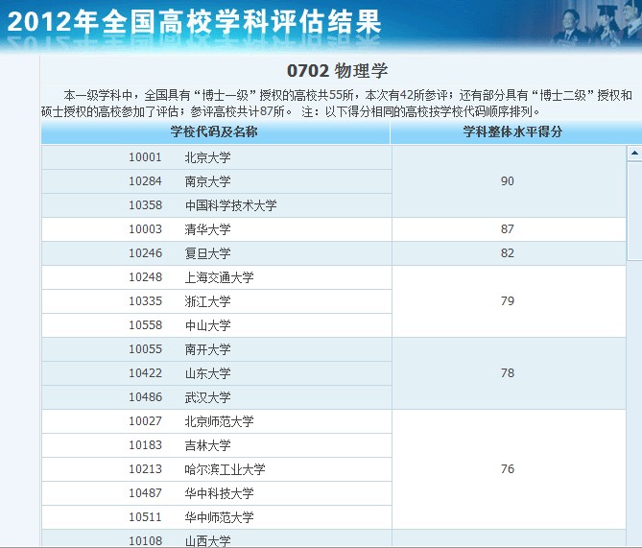The height and width of the screenshot is (548, 642).
Task: Click school code 10003
Action: tap(145, 229)
